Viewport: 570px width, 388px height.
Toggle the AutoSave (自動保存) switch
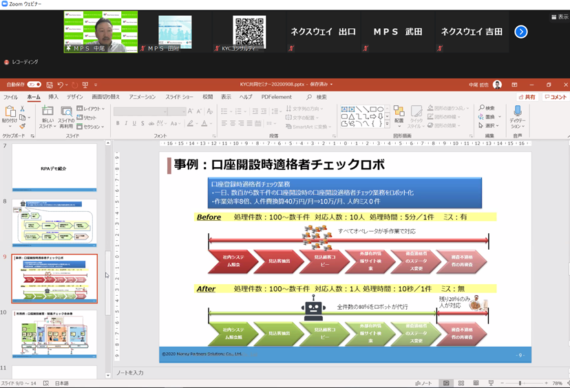34,85
